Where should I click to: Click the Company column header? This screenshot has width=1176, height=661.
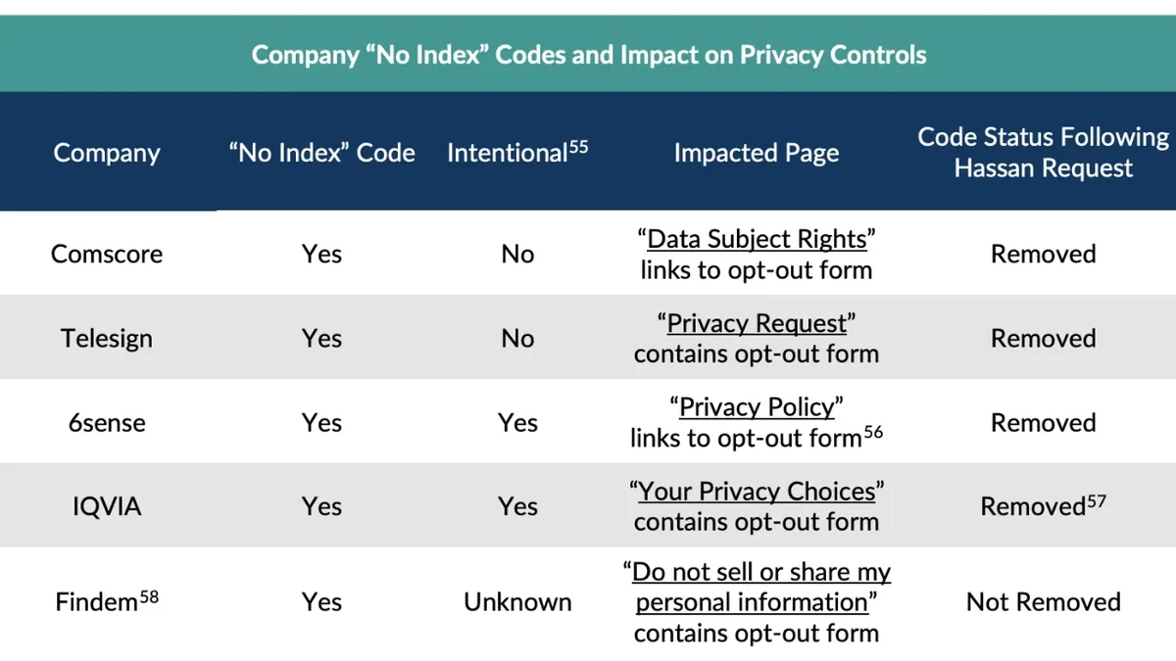(x=107, y=154)
